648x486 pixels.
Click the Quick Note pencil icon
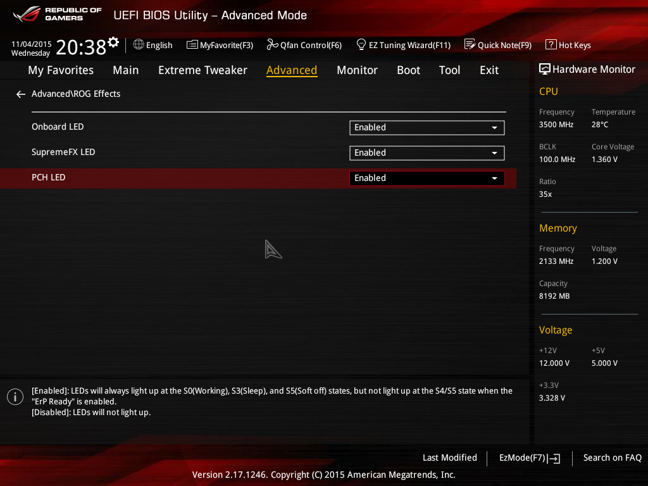pyautogui.click(x=470, y=44)
